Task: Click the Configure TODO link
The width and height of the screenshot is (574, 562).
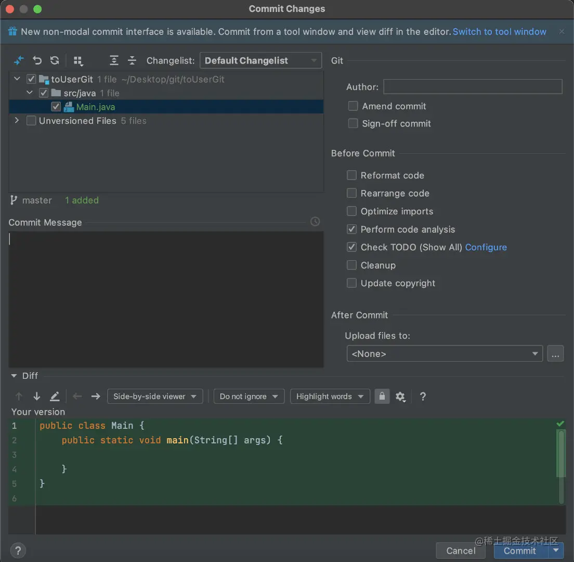Action: [x=486, y=247]
